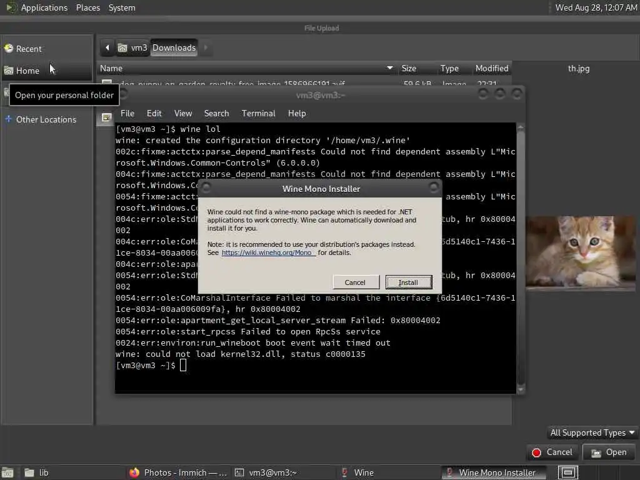Open the terminal Help menu
The image size is (640, 480).
coord(297,114)
